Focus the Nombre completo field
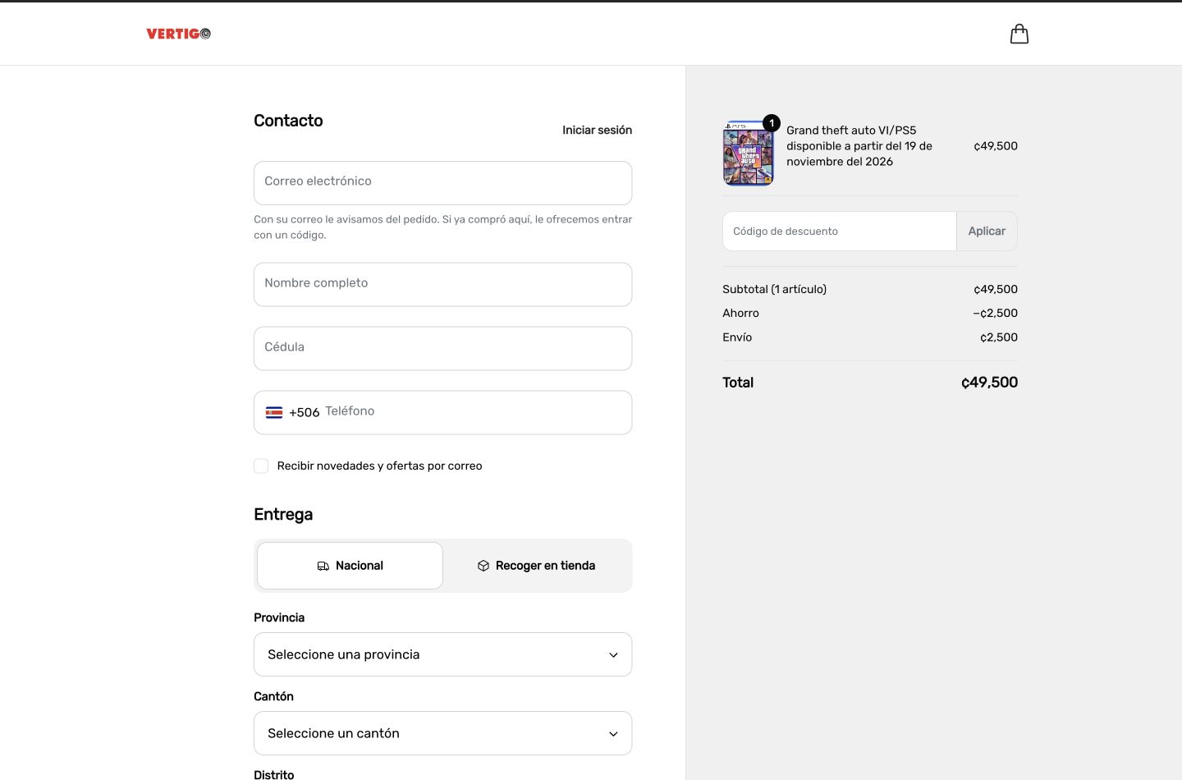This screenshot has width=1182, height=780. click(x=442, y=284)
